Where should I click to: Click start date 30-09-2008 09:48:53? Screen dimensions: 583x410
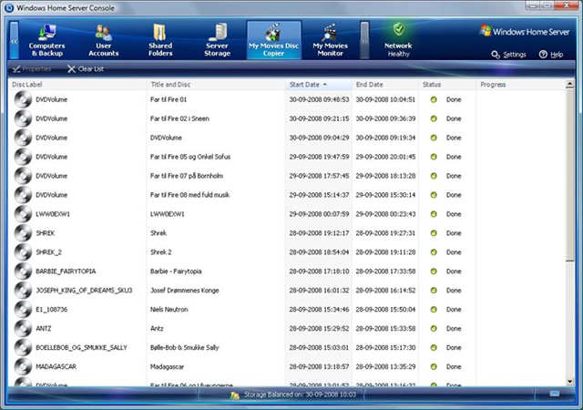[319, 99]
